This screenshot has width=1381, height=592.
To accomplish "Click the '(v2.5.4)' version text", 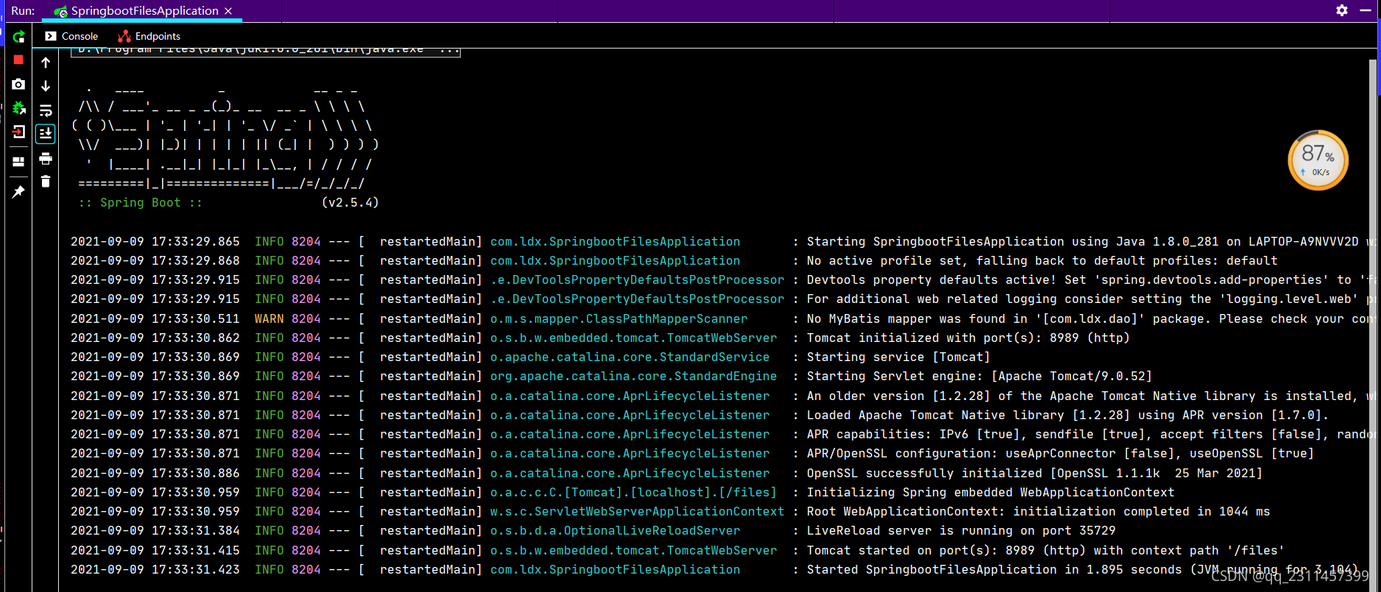I will pyautogui.click(x=350, y=202).
